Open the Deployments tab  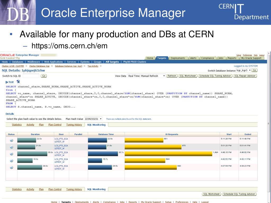178,58
